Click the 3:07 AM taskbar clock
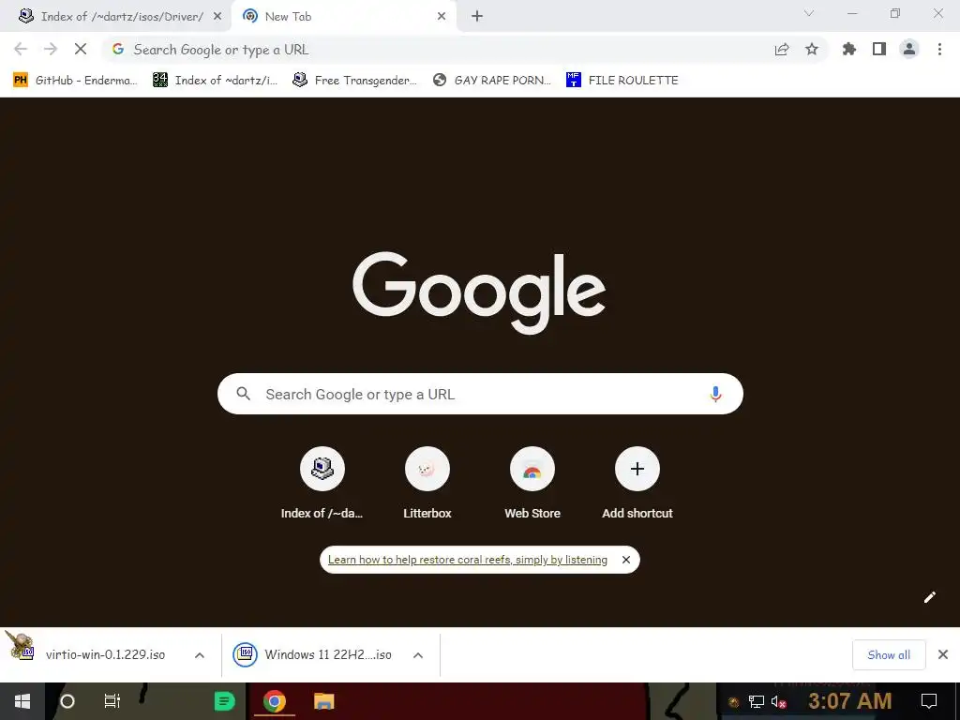 tap(849, 701)
